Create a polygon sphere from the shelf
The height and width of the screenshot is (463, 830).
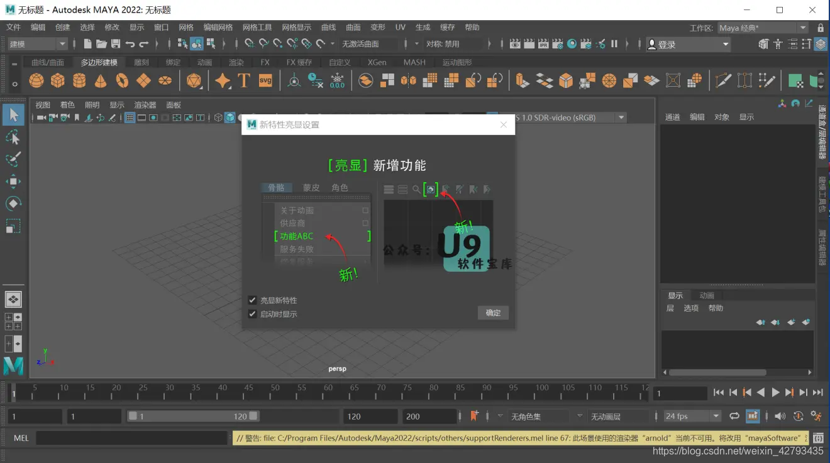coord(36,80)
